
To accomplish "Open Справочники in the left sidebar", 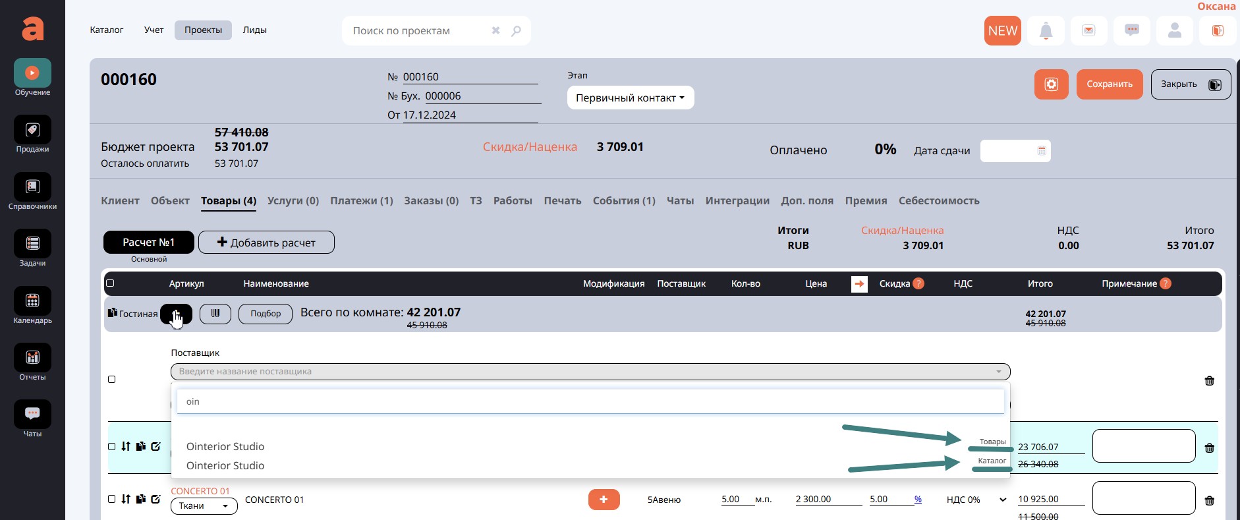I will click(32, 192).
